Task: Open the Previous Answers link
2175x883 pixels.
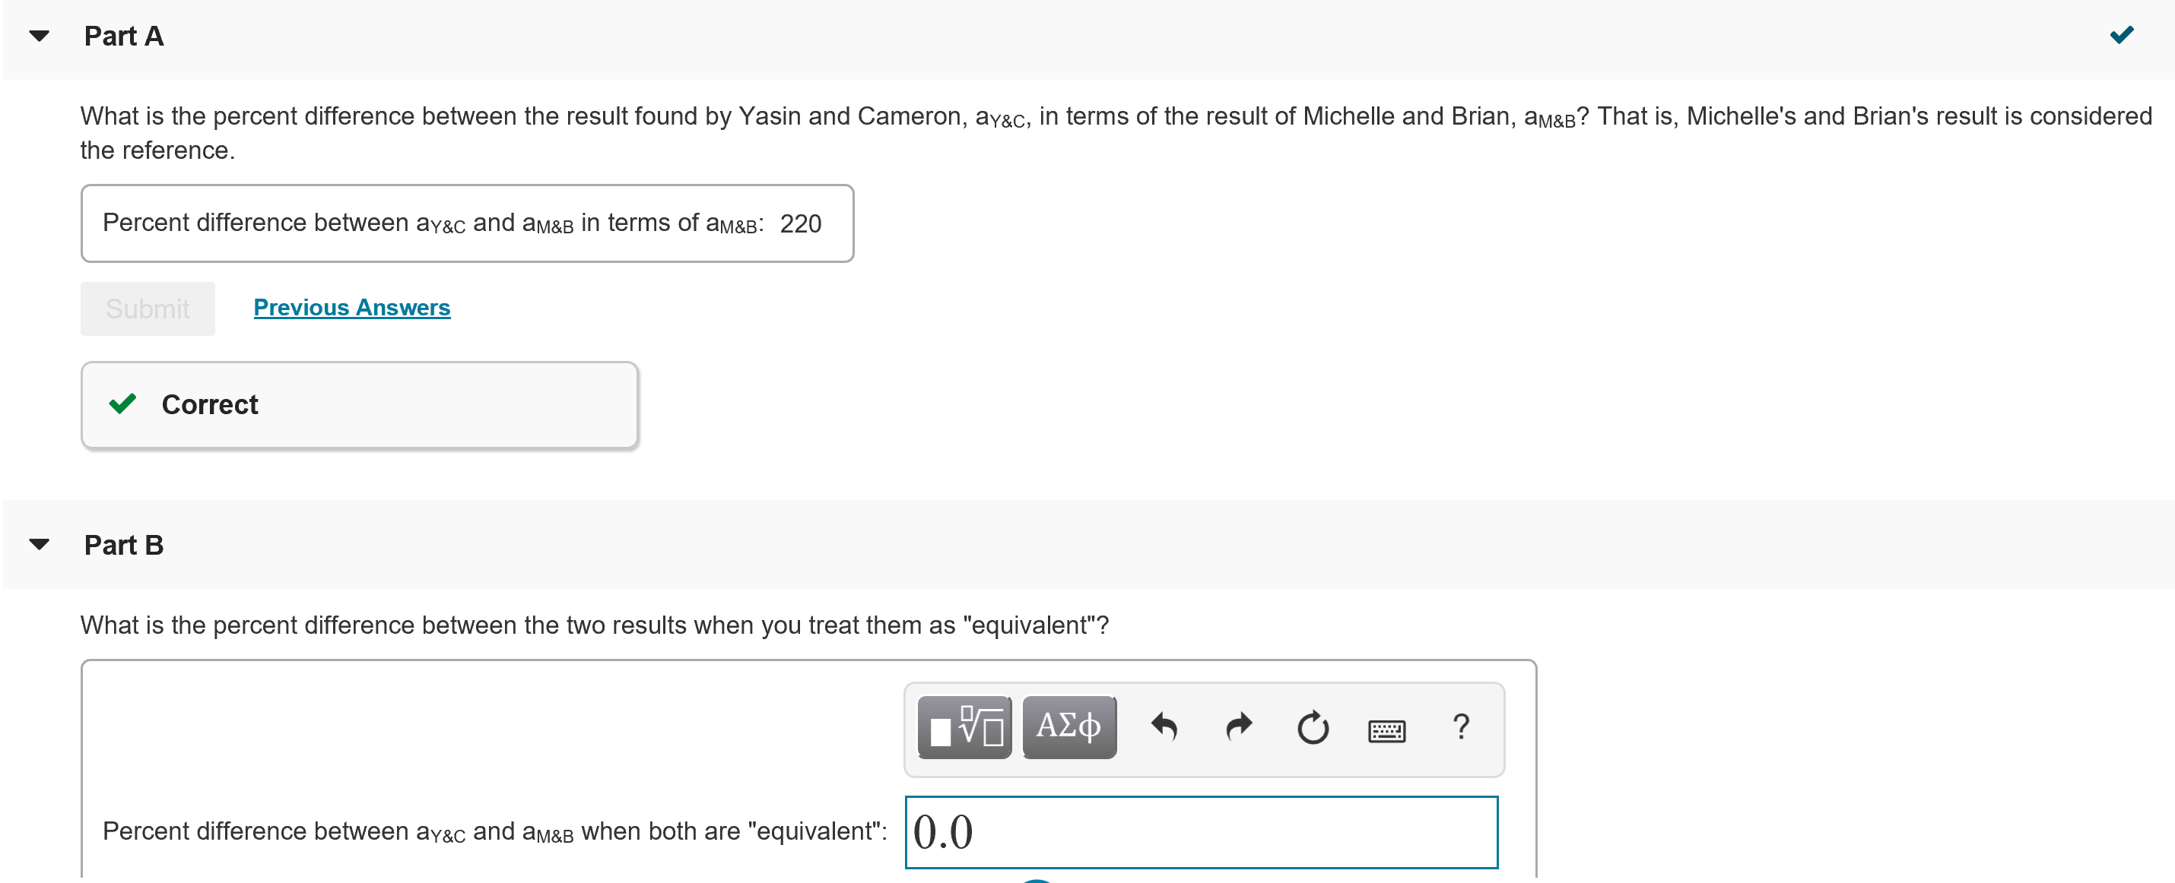Action: coord(351,308)
